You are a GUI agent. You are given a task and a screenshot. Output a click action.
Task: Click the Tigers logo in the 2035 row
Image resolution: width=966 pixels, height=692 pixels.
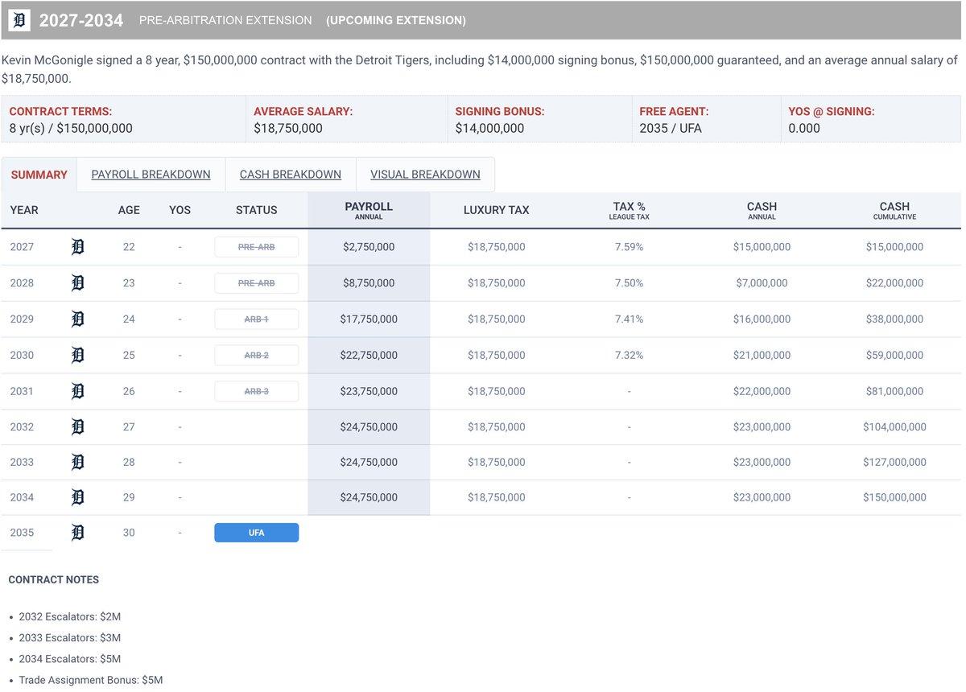click(77, 533)
